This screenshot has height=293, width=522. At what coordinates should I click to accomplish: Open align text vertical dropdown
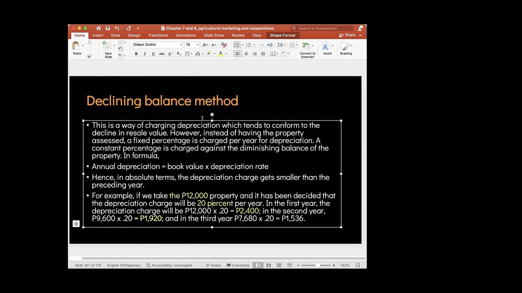285,54
